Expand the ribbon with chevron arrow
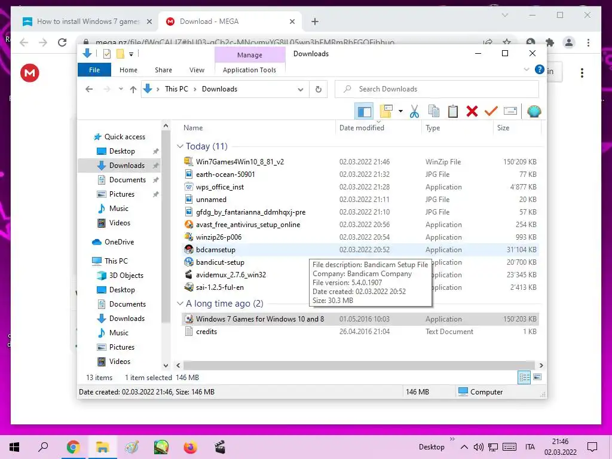612x459 pixels. click(526, 69)
